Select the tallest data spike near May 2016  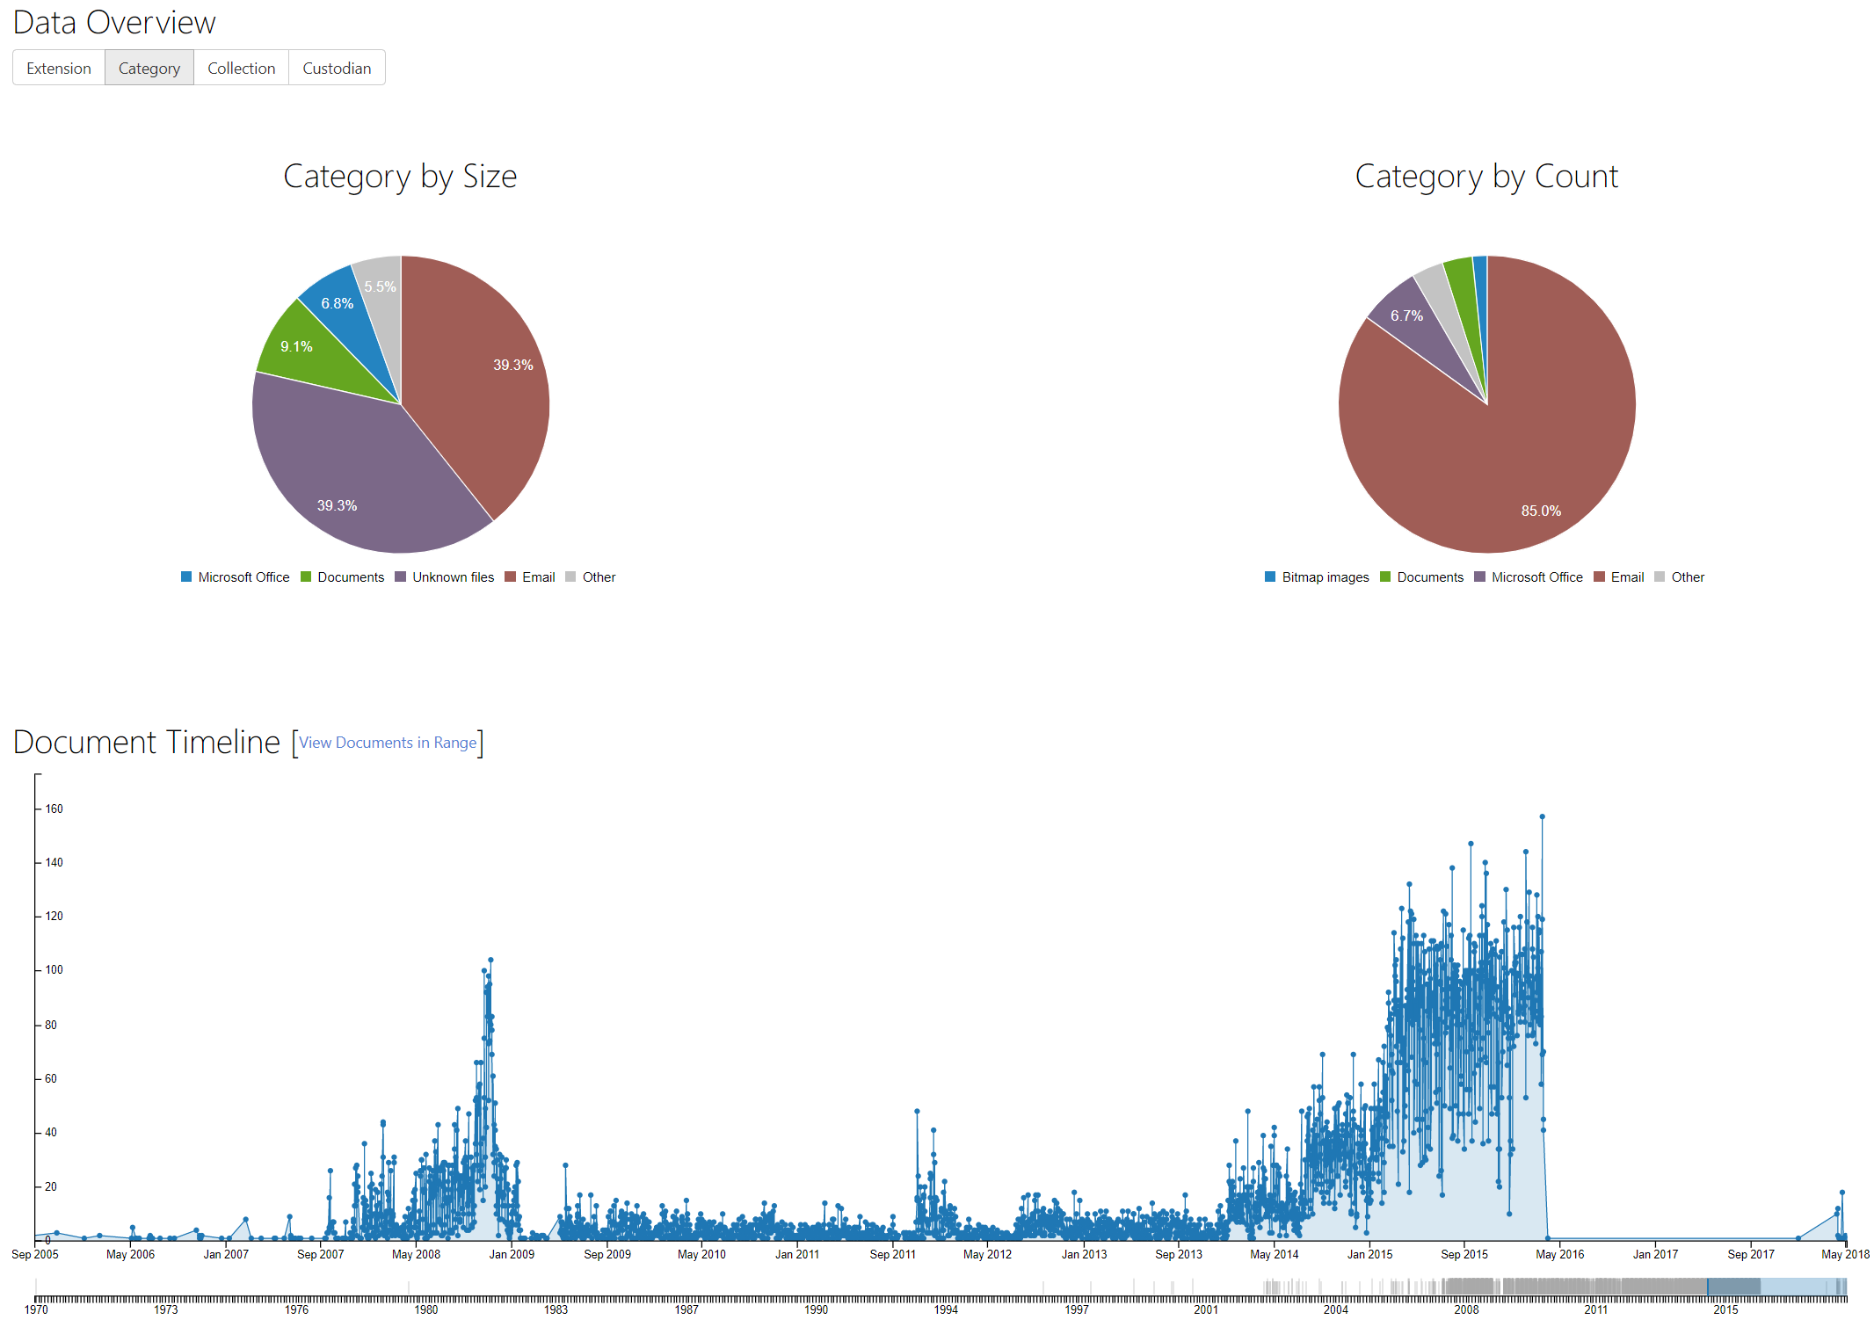coord(1541,816)
